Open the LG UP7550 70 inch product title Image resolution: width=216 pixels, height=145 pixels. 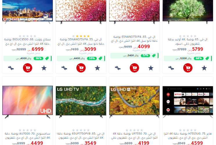coord(134,136)
